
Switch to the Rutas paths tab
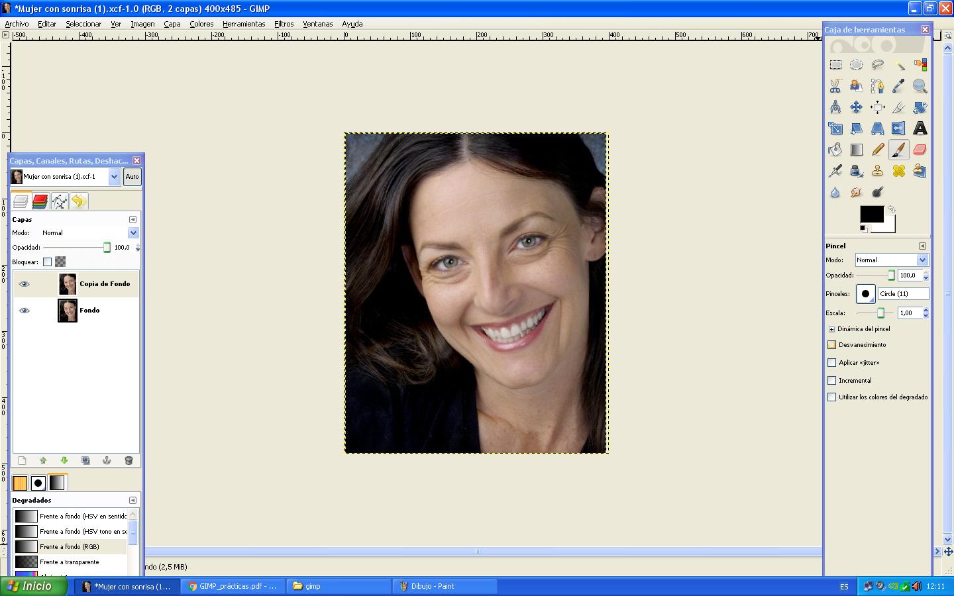coord(60,201)
